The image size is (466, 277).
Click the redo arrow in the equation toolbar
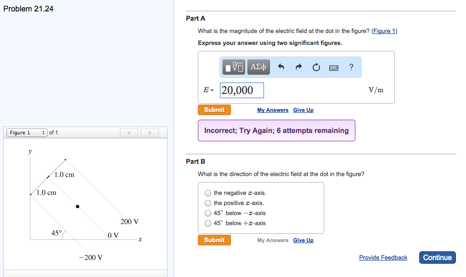(298, 66)
